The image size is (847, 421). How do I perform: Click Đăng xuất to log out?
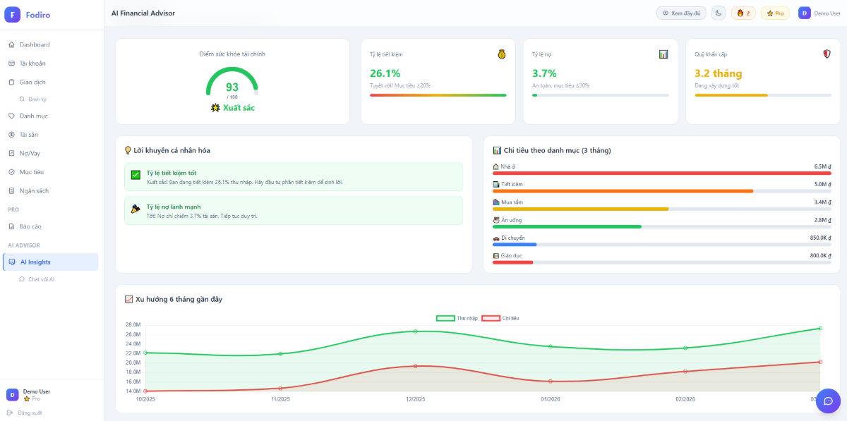pyautogui.click(x=29, y=413)
